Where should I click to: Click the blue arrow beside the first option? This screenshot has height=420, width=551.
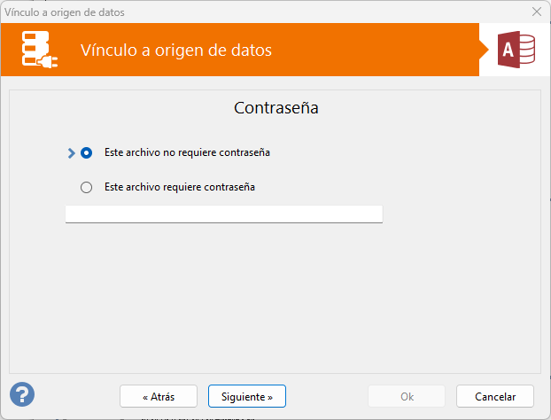[x=72, y=152]
